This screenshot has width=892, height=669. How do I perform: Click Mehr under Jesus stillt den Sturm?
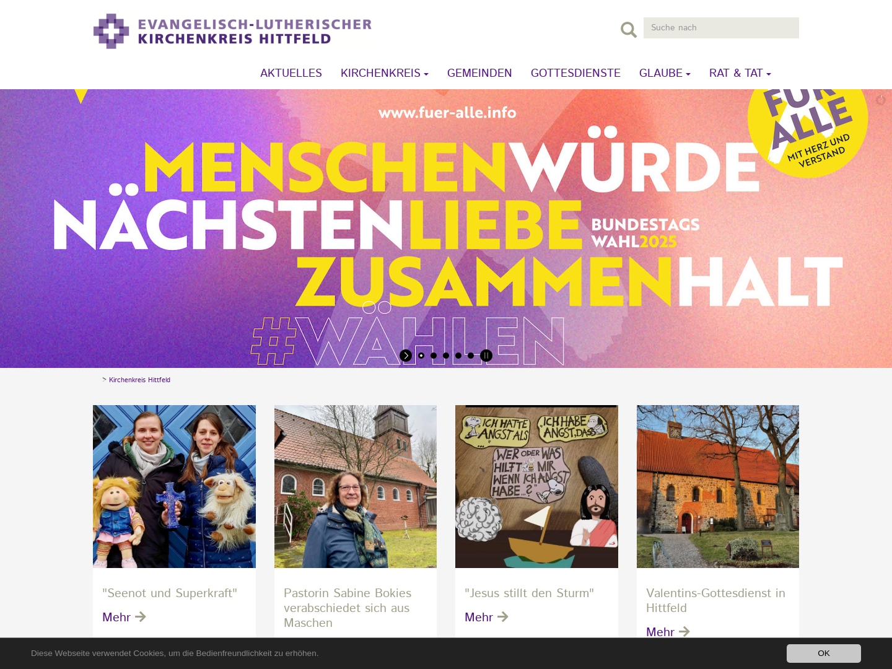pos(479,617)
